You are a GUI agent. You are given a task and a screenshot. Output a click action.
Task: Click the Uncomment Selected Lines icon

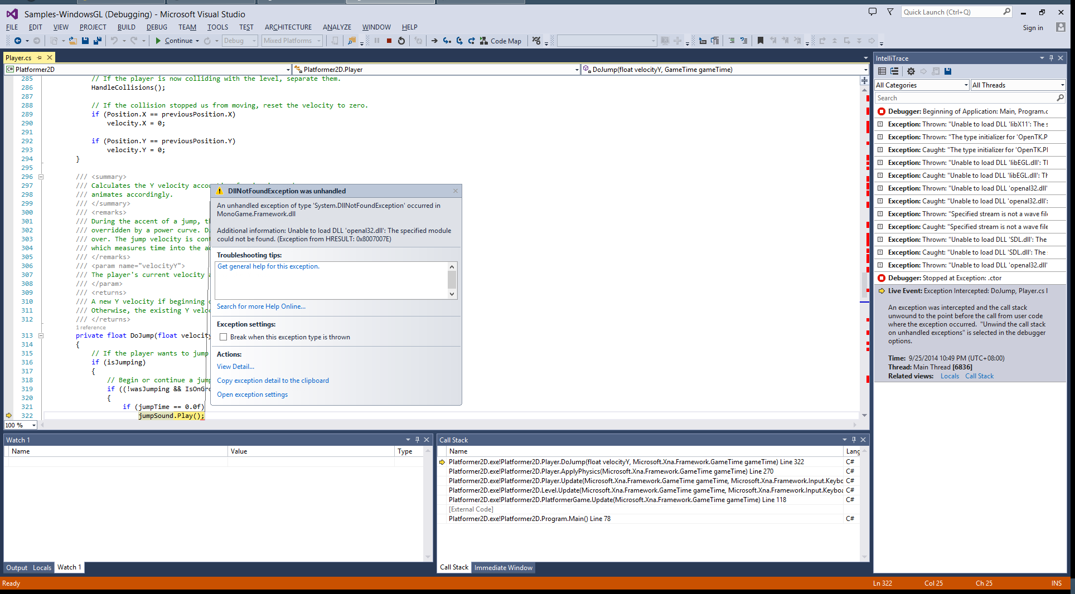pyautogui.click(x=743, y=41)
